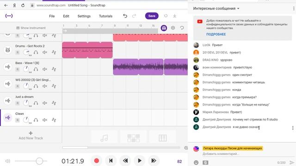Zoom in the timeline with magnifier icon
This screenshot has width=296, height=166.
(186, 148)
